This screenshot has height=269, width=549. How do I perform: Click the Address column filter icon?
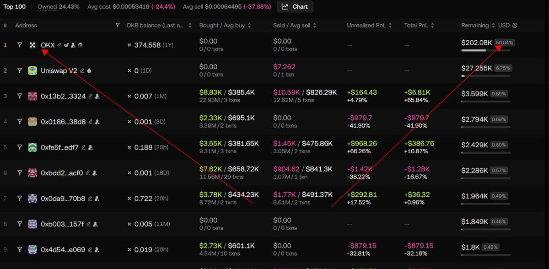118,26
